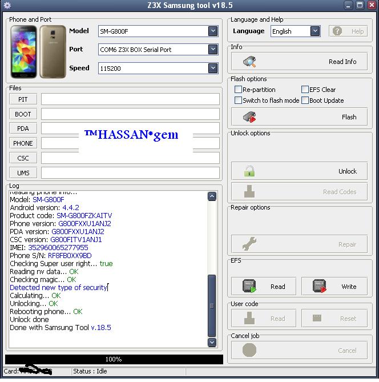Click the UMS file path field
This screenshot has height=382, width=379.
[130, 173]
